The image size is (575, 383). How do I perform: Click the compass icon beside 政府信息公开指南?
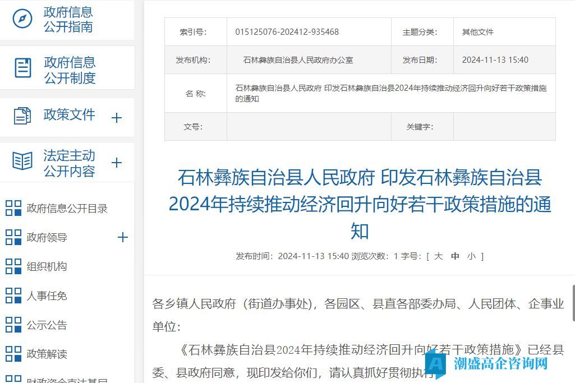coord(22,19)
